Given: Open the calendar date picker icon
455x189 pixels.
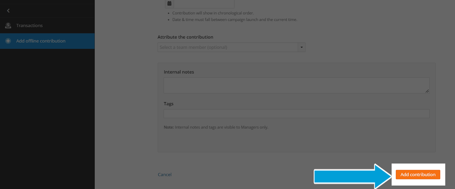Looking at the screenshot, I should coord(169,4).
